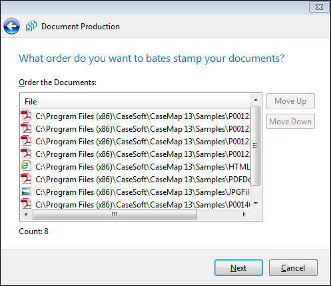Select the Samples\JPGFil file row text

click(x=143, y=192)
